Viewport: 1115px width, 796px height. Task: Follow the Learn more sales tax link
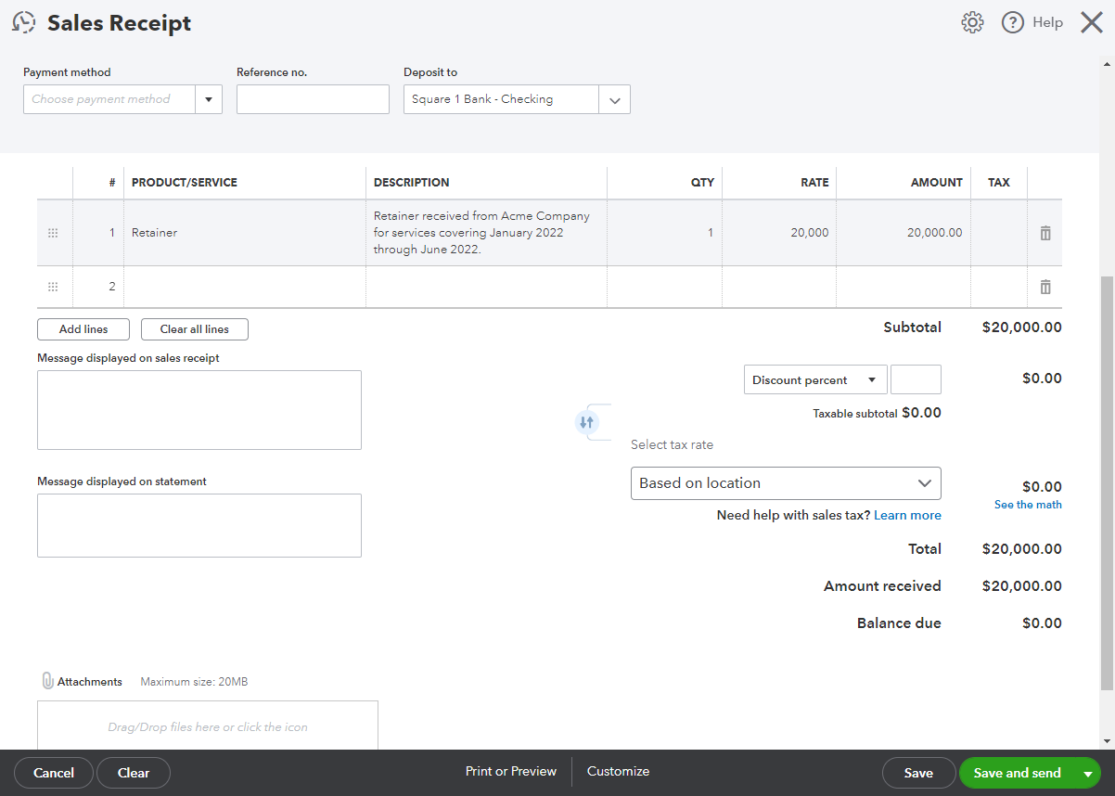coord(907,515)
